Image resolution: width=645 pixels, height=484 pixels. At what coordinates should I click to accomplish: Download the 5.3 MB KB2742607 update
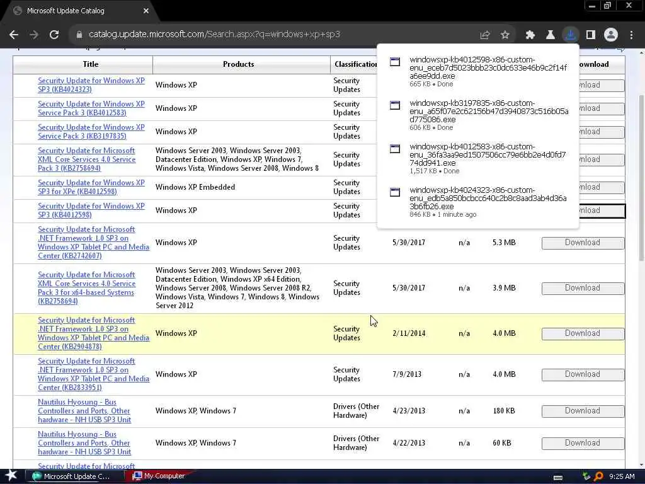(583, 243)
